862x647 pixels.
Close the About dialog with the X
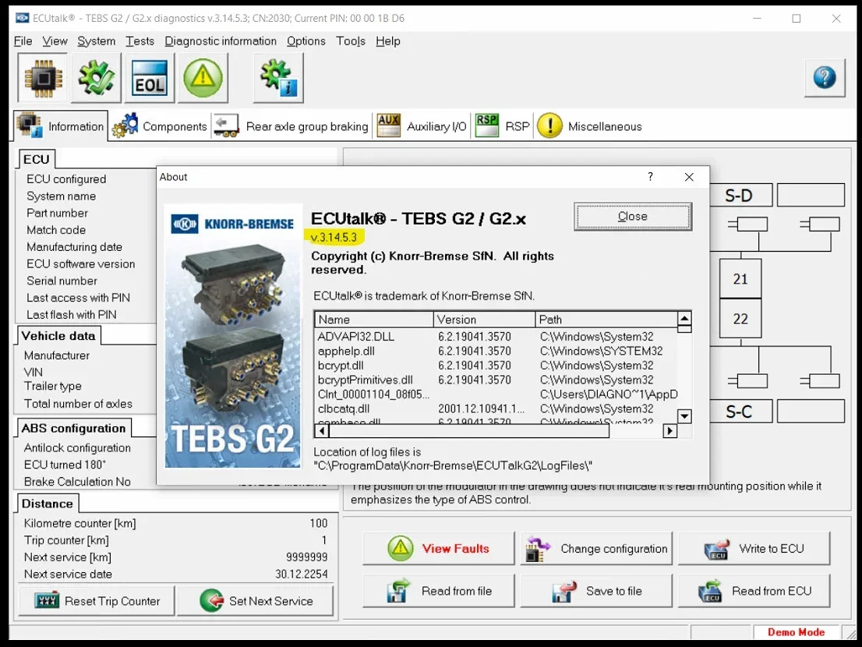689,177
